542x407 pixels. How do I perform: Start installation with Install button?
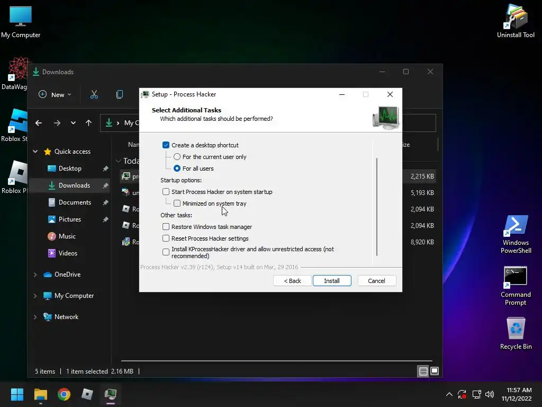(x=332, y=281)
